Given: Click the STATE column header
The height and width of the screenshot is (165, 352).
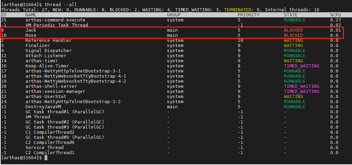Looking at the screenshot, I should point(290,15).
